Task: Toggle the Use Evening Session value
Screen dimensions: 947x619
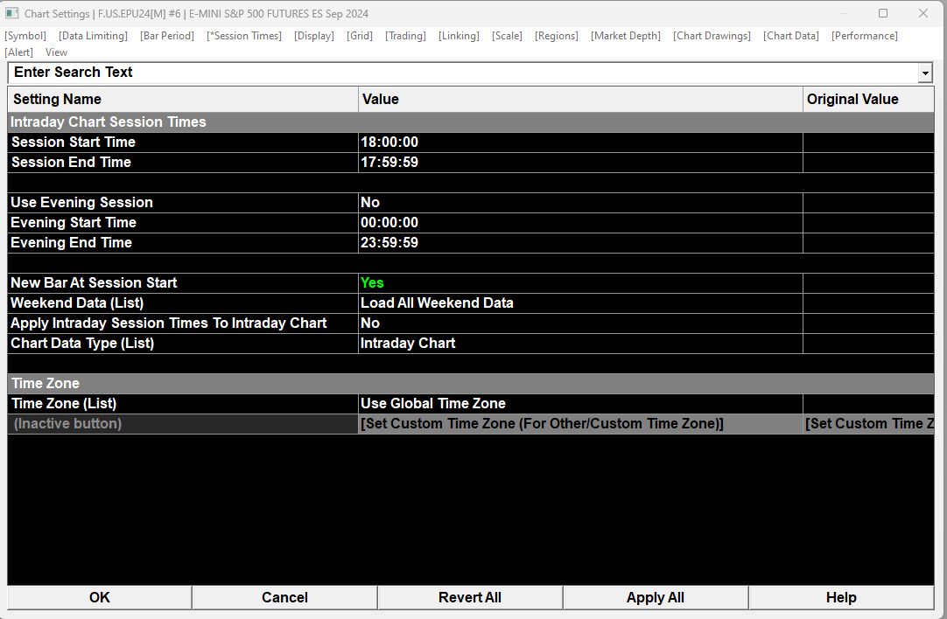Action: [580, 203]
